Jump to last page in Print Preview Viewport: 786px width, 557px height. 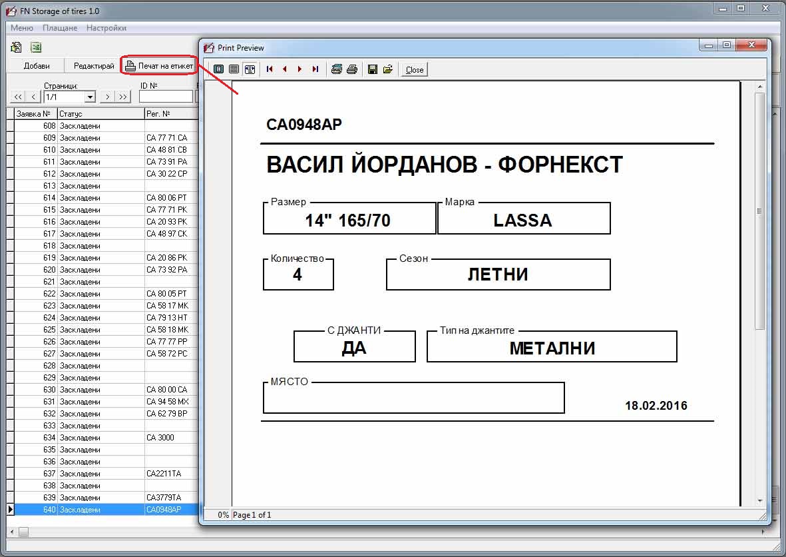[x=315, y=69]
